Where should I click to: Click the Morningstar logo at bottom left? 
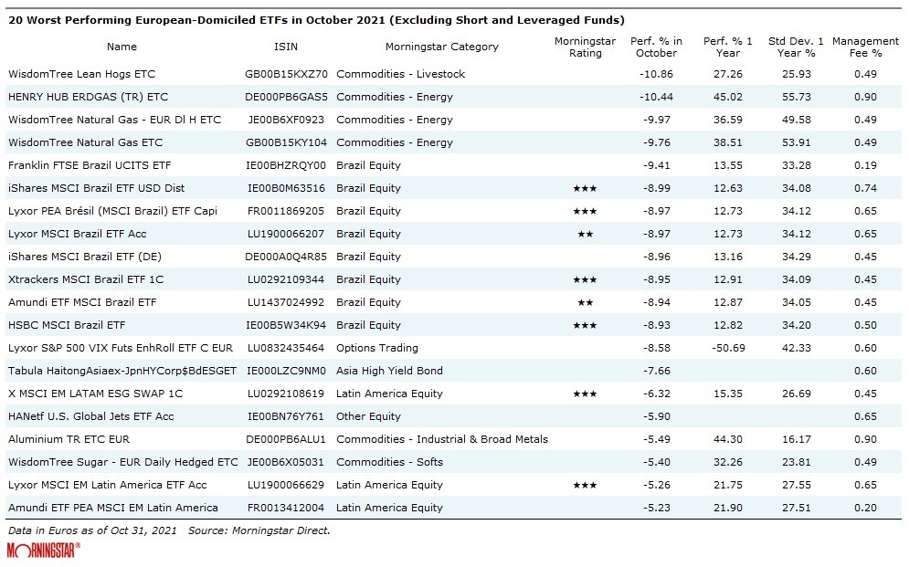(44, 550)
